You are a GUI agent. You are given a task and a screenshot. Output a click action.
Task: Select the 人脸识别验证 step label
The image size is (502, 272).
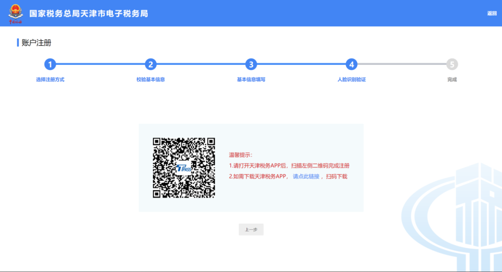pyautogui.click(x=351, y=79)
